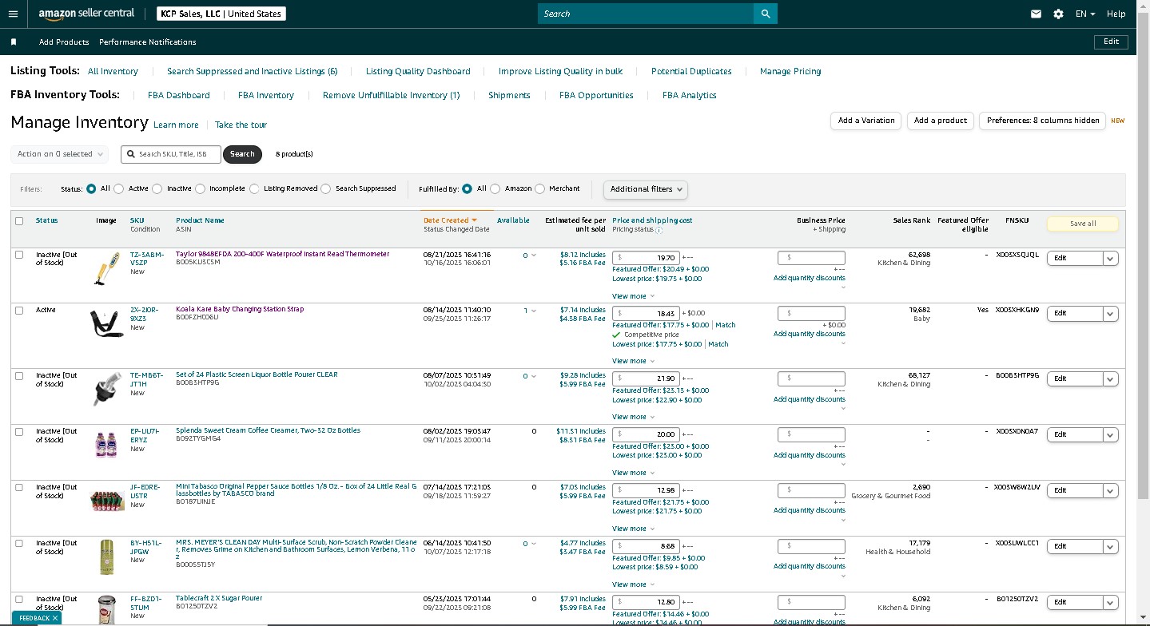Tick checkbox for Taylor thermometer row
The image size is (1150, 626).
coord(19,255)
